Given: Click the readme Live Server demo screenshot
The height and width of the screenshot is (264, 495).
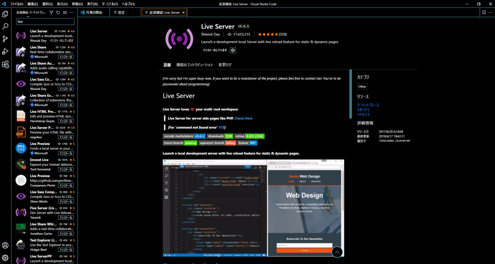Looking at the screenshot, I should pyautogui.click(x=253, y=208).
